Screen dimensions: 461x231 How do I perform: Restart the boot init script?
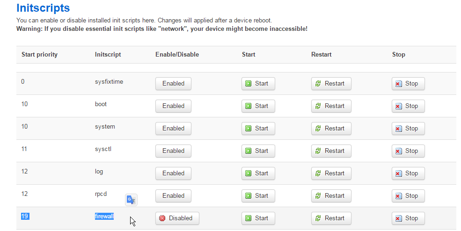click(x=331, y=106)
